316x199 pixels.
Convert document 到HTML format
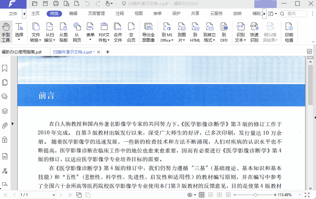coord(195,32)
